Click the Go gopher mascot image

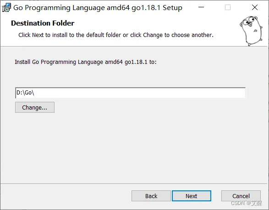coord(251,31)
